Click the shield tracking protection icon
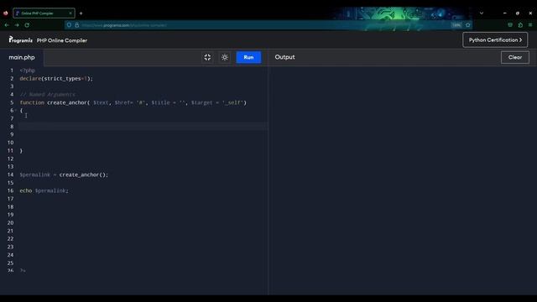 (x=69, y=25)
